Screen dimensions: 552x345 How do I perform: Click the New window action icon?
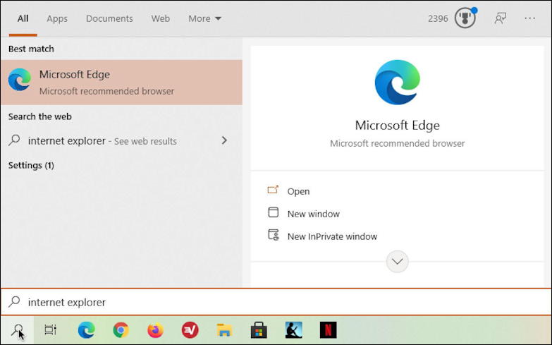coord(274,212)
